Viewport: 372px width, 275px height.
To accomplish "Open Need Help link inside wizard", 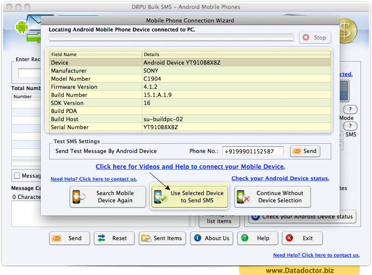I will 94,179.
